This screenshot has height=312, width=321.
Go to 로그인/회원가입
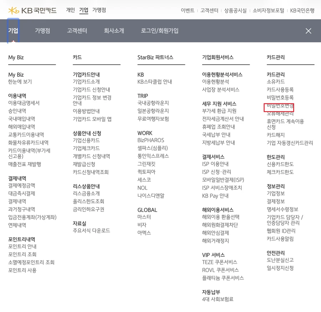click(159, 31)
